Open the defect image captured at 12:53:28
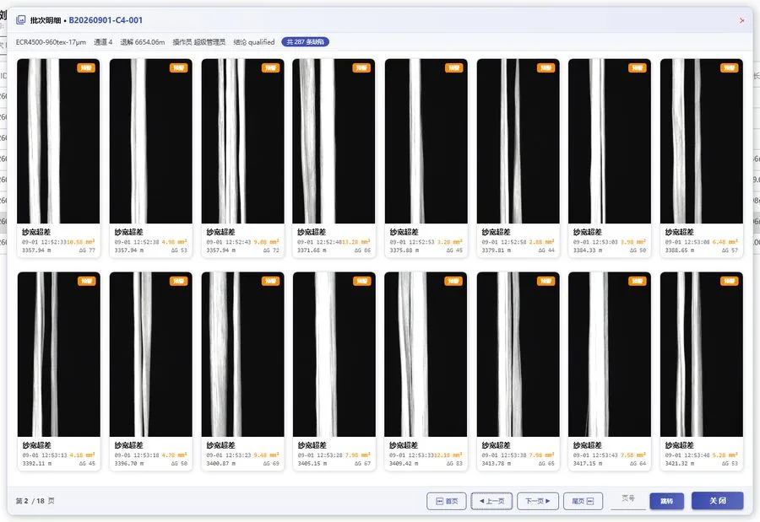 pyautogui.click(x=334, y=354)
